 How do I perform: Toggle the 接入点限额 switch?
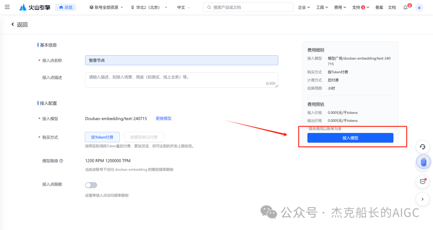click(91, 185)
